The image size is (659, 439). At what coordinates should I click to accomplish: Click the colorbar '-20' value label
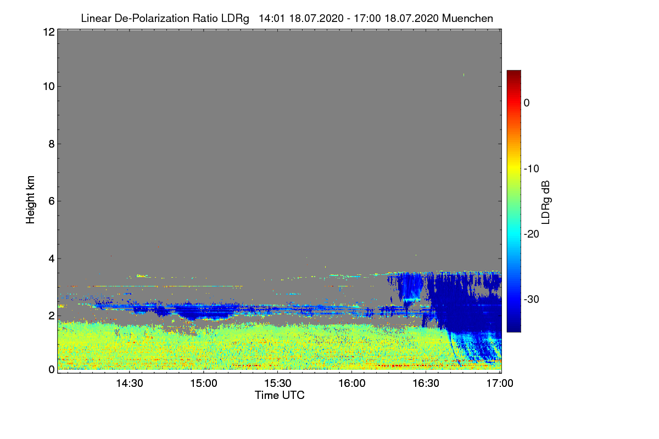point(532,234)
